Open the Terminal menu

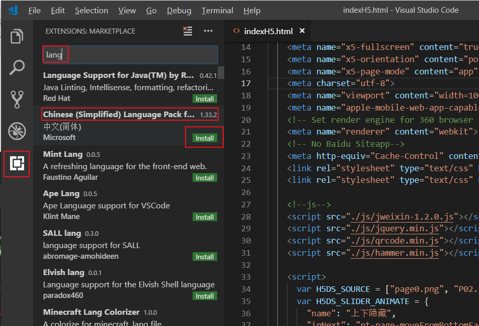(x=217, y=10)
